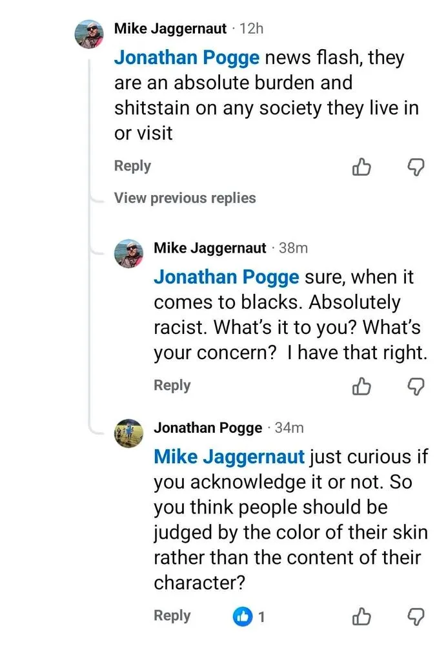Click Jonathan Pogge mention in 38m reply
Image resolution: width=446 pixels, height=646 pixels.
click(226, 277)
